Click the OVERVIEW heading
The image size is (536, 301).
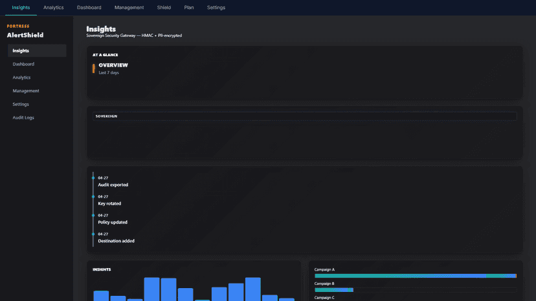113,65
